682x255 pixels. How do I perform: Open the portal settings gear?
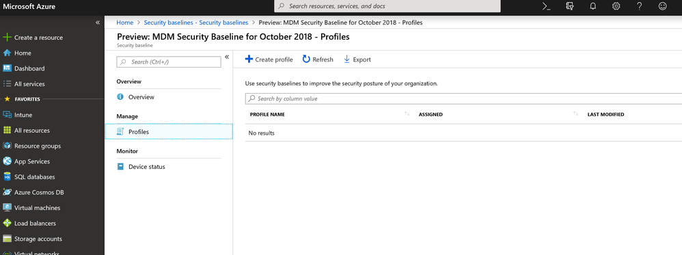coord(616,6)
